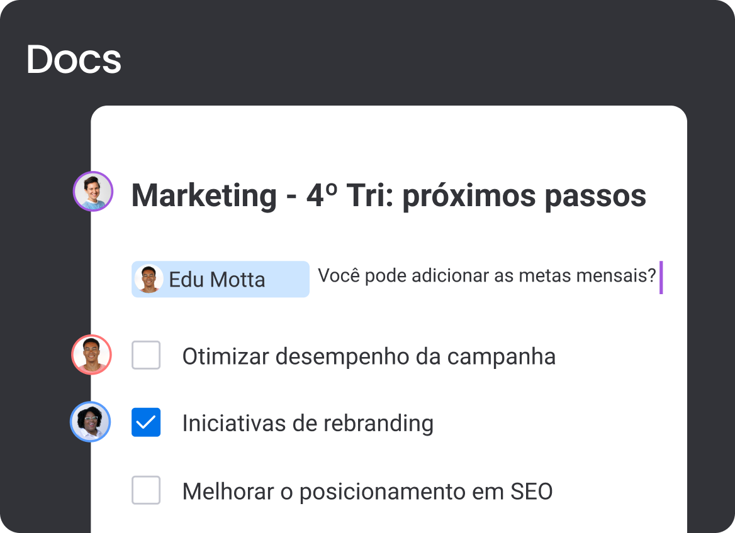This screenshot has width=735, height=533.
Task: Click the Edu Motta mention tag
Action: pyautogui.click(x=220, y=279)
